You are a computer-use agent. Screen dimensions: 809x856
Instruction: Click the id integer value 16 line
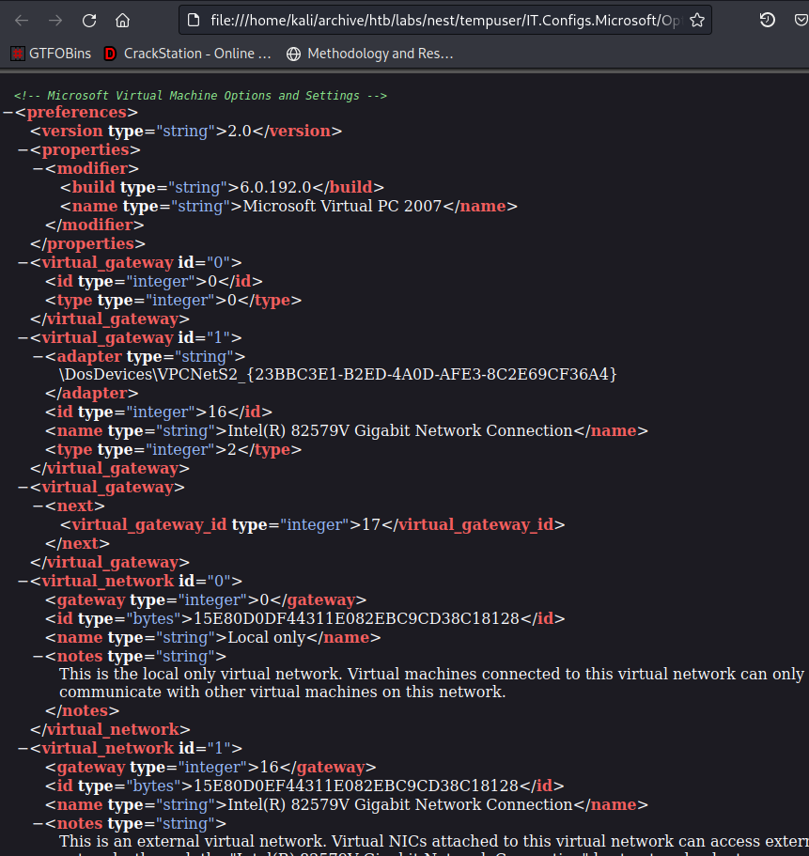(158, 412)
